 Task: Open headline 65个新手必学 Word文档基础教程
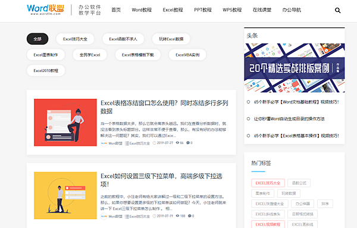click(296, 102)
